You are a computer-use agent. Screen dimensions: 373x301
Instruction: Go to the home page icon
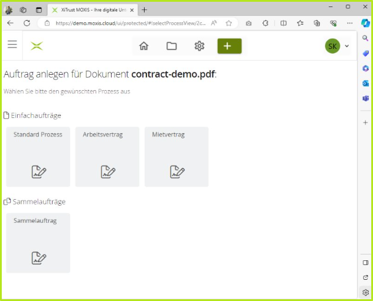(143, 46)
